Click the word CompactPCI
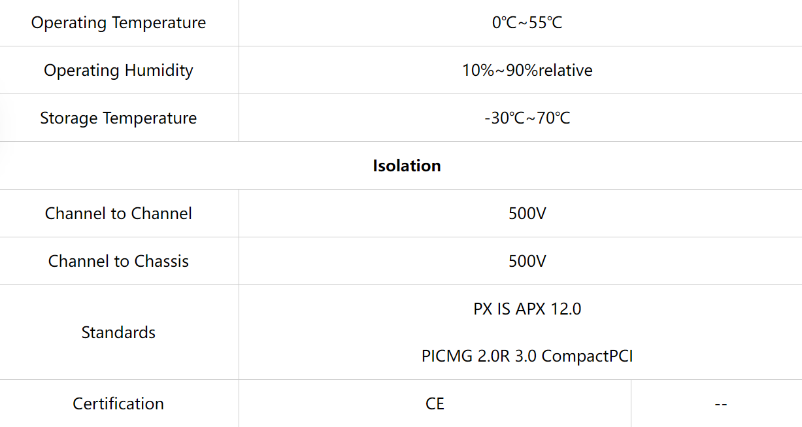This screenshot has height=427, width=802. coord(587,356)
